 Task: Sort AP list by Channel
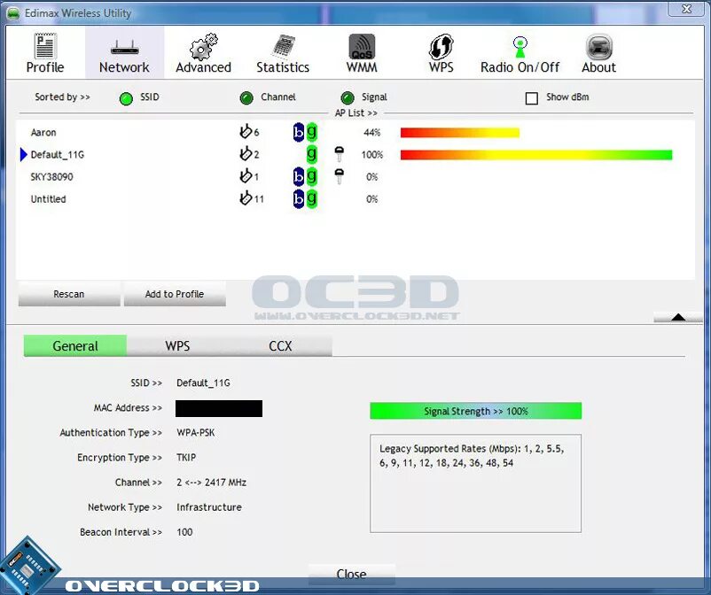coord(246,97)
